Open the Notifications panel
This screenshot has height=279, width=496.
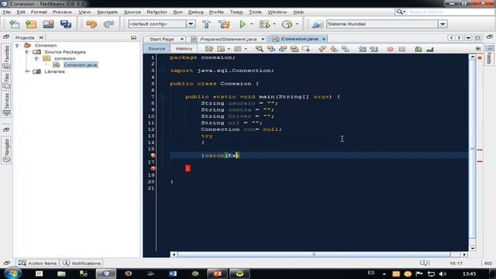point(81,263)
